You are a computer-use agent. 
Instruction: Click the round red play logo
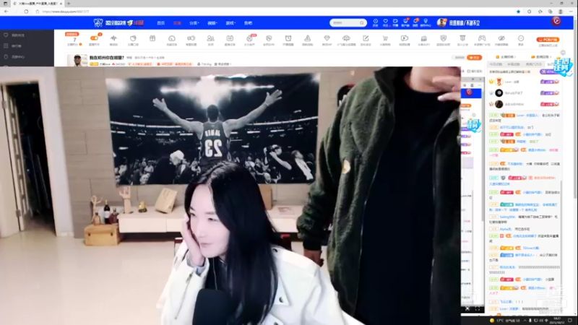pyautogui.click(x=556, y=22)
